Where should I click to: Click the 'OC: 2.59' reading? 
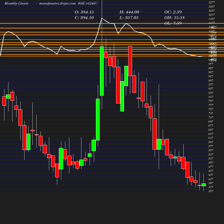coord(173,12)
